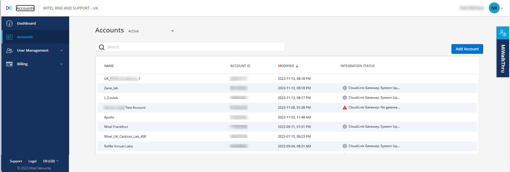
Task: Click the NR user avatar
Action: click(494, 8)
